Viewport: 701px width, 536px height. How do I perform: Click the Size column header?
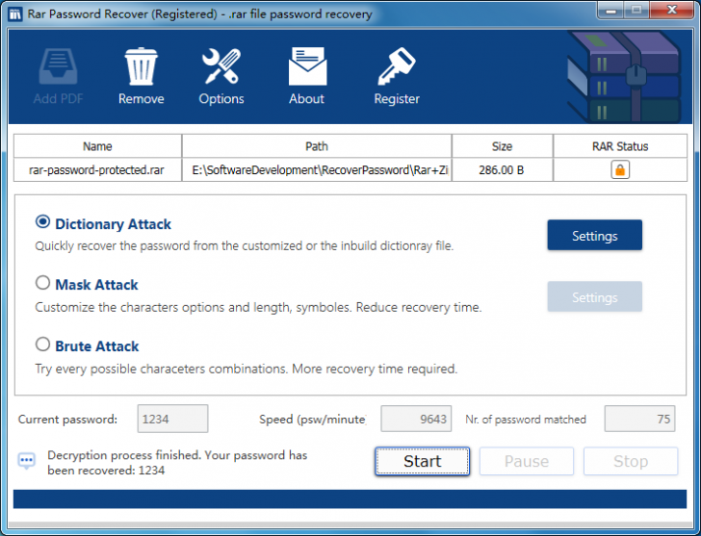tap(502, 146)
